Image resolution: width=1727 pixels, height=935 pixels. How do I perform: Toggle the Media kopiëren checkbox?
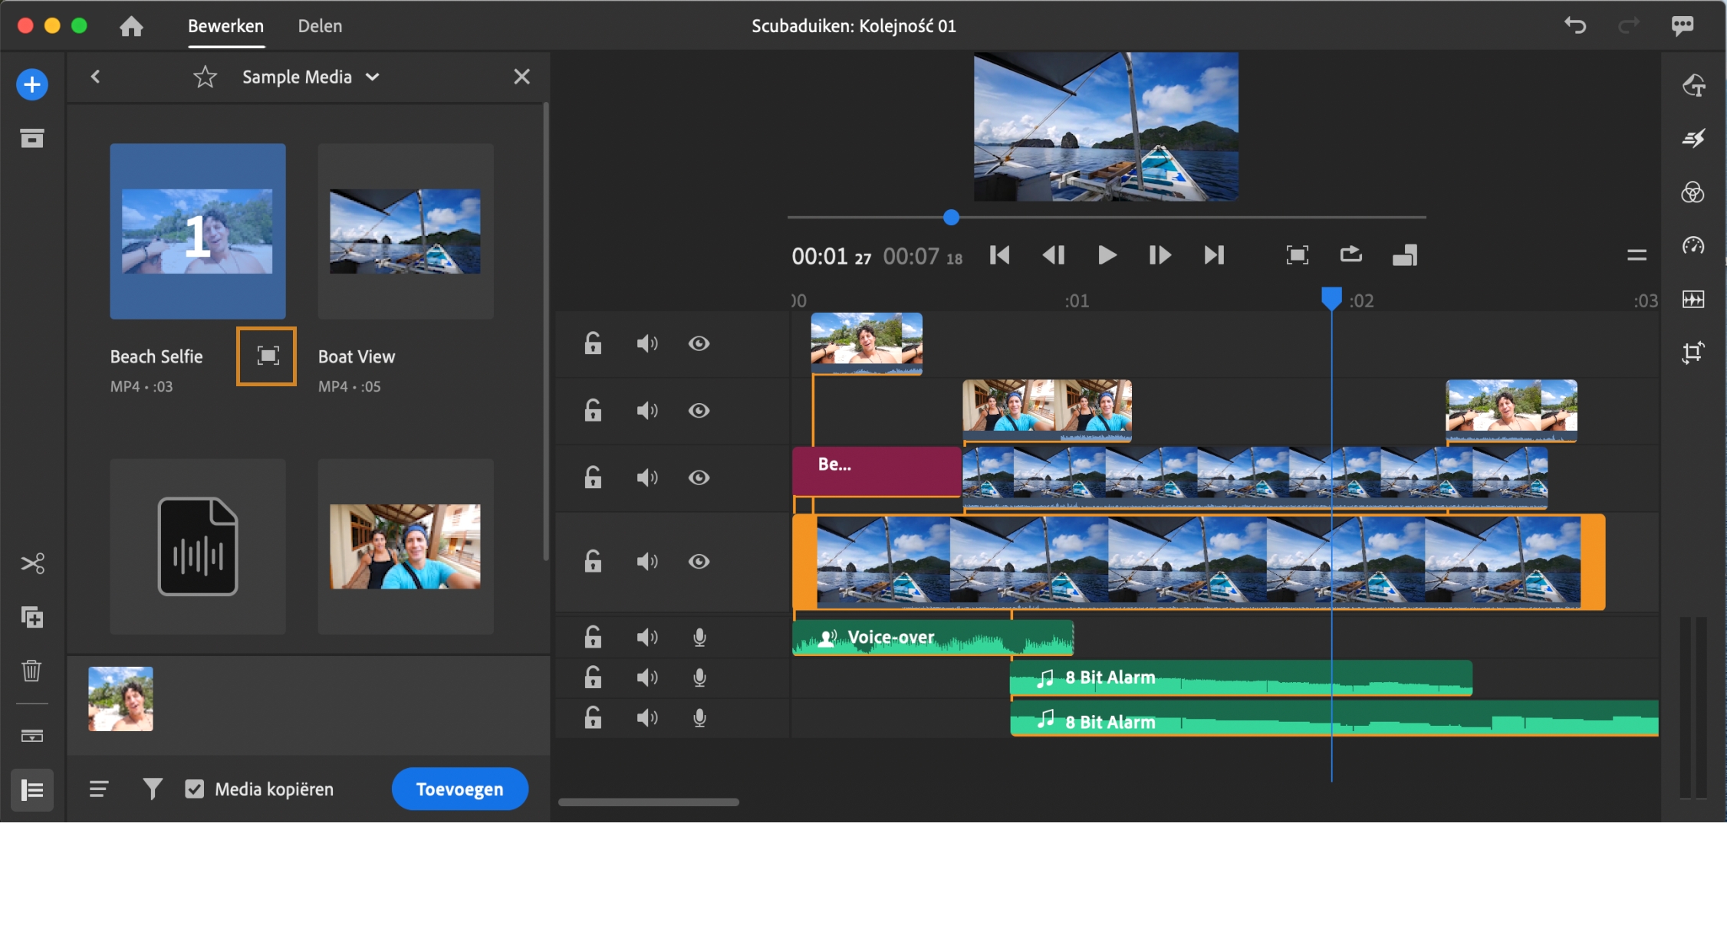pos(195,789)
